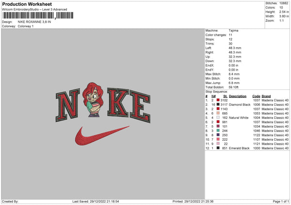Click the purple 250 thread swatch

(x=218, y=135)
